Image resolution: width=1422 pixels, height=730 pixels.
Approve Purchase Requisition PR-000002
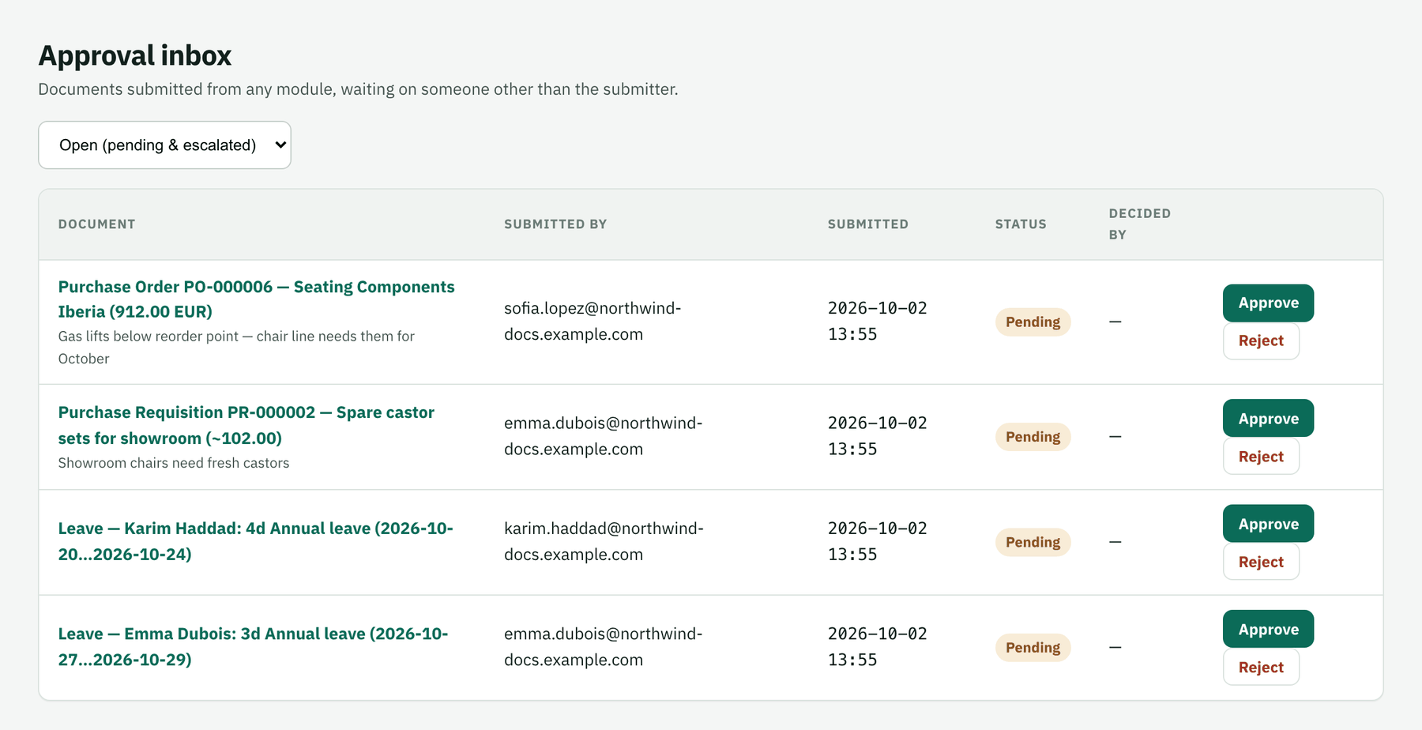[x=1268, y=419]
